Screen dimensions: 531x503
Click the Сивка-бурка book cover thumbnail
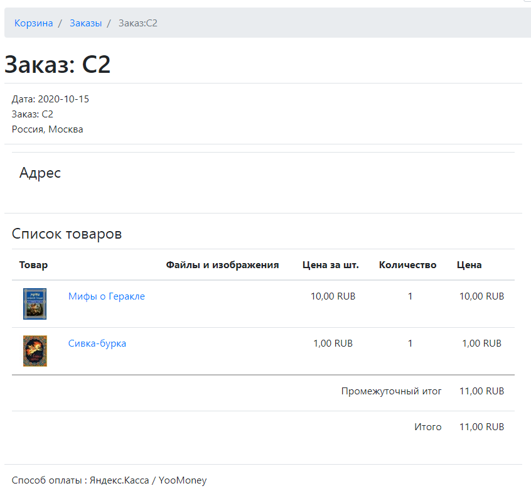pyautogui.click(x=35, y=350)
